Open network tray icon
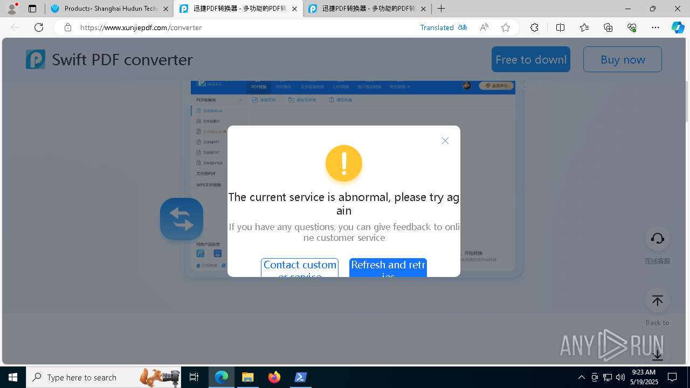 click(608, 377)
